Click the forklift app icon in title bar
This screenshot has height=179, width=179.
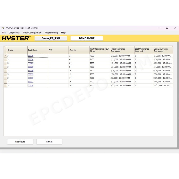3,28
